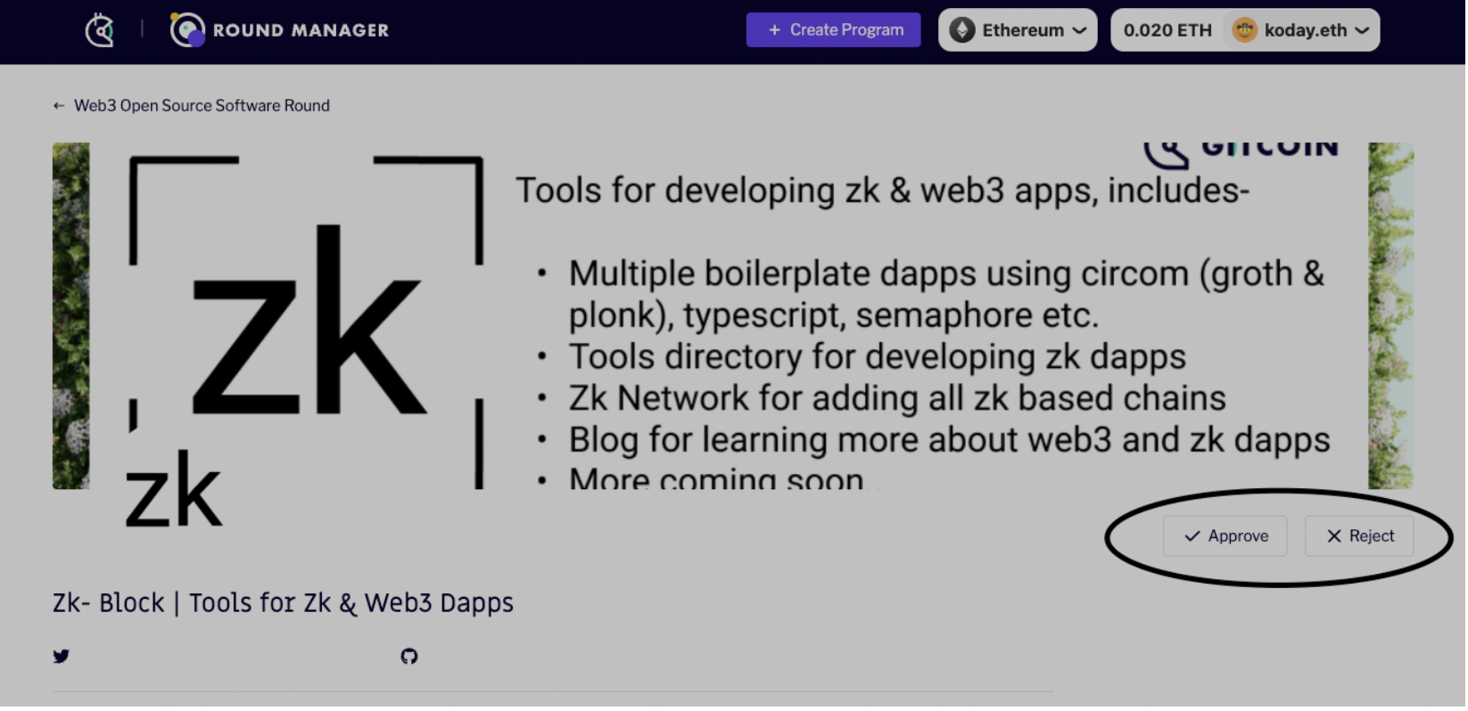Open the koday.eth account dropdown arrow

point(1362,30)
